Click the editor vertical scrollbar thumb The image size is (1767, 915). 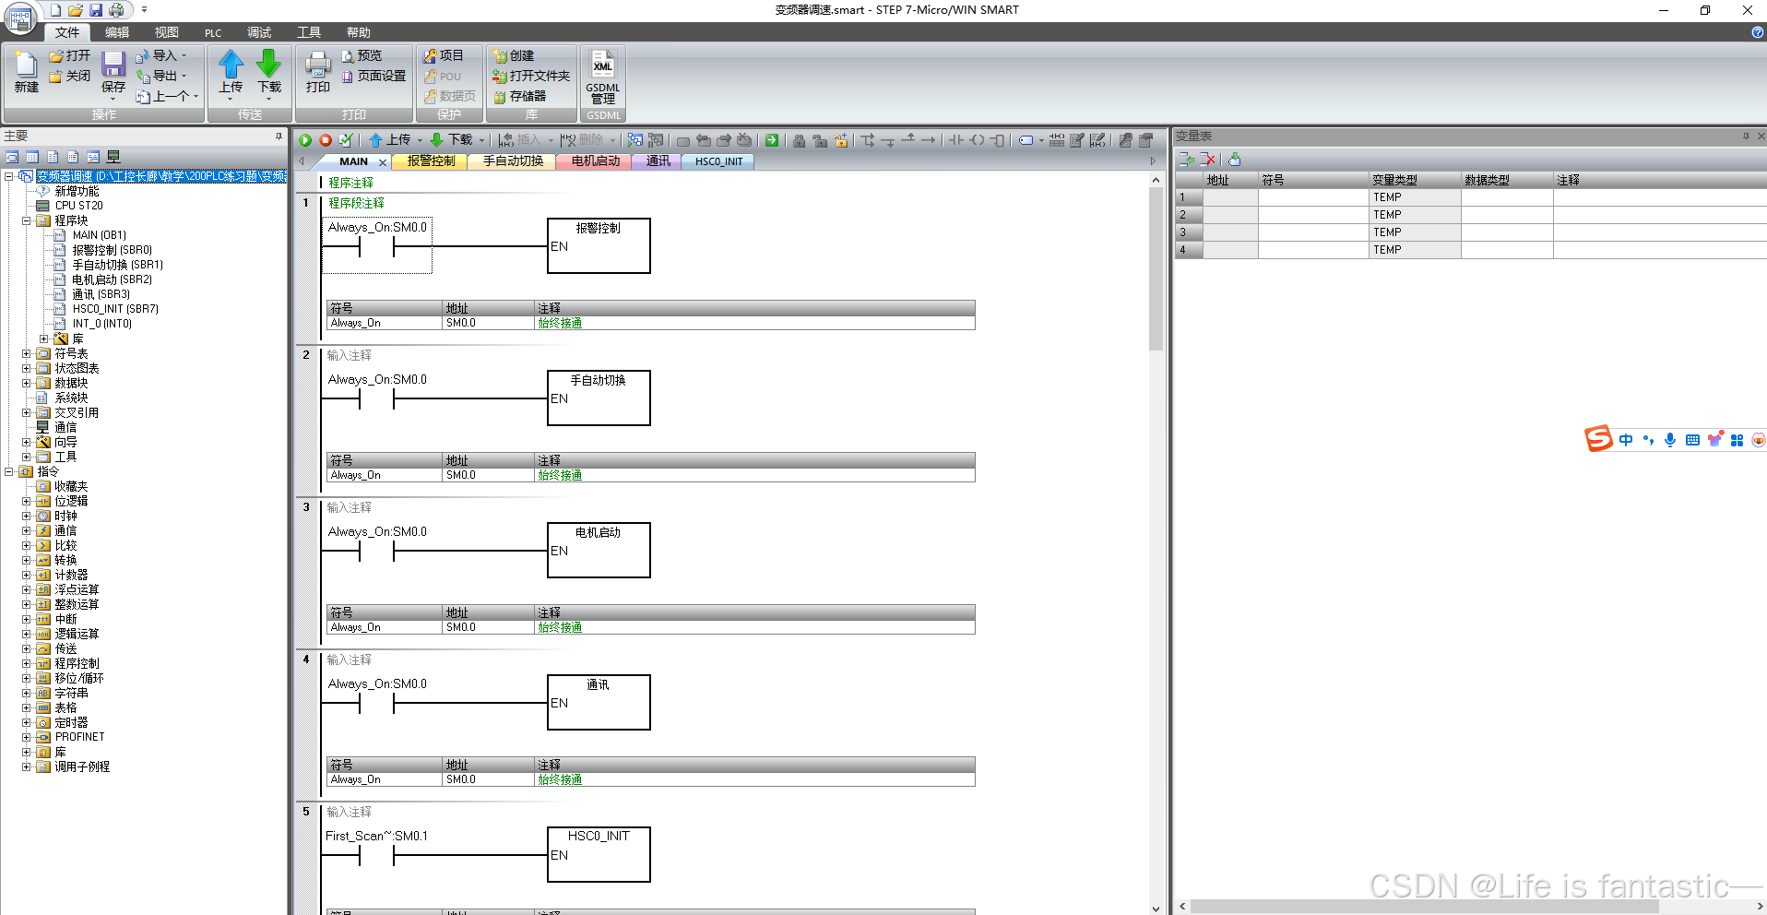coord(1156,269)
